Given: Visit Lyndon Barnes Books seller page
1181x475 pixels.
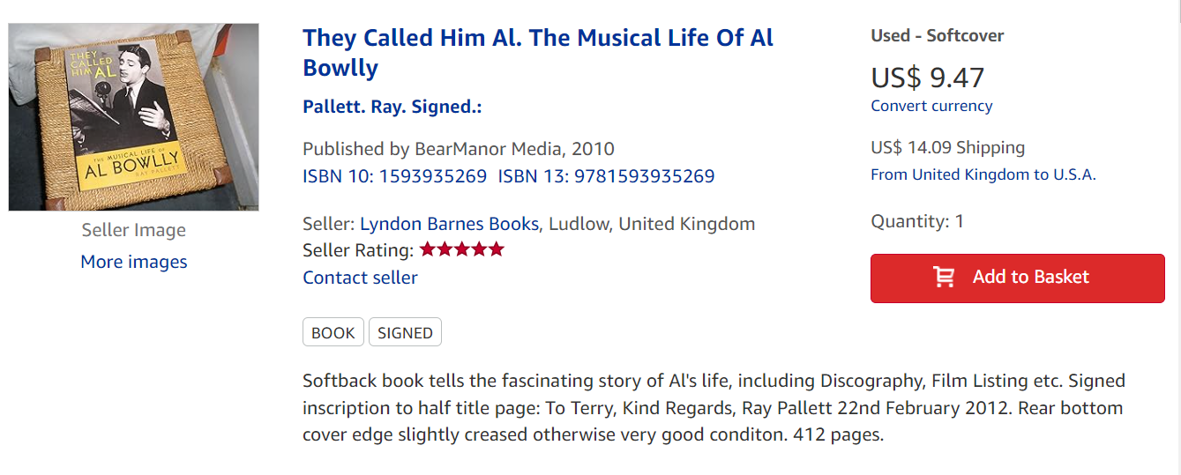Looking at the screenshot, I should [449, 223].
